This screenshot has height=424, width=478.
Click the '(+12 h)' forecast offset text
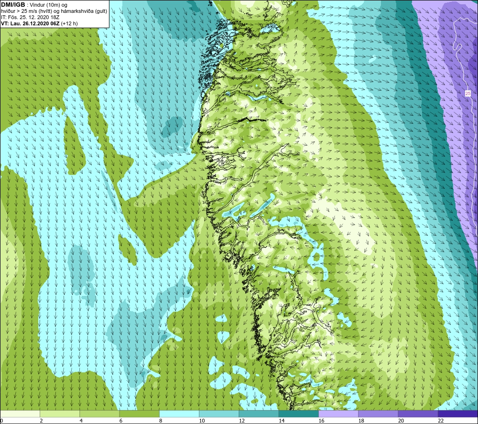click(69, 23)
